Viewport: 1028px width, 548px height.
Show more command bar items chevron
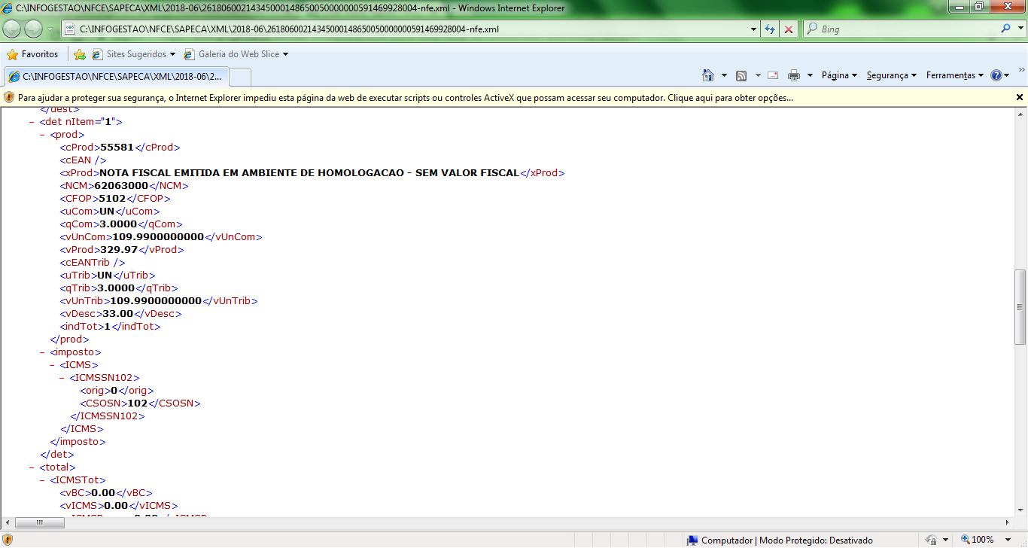[x=1021, y=69]
